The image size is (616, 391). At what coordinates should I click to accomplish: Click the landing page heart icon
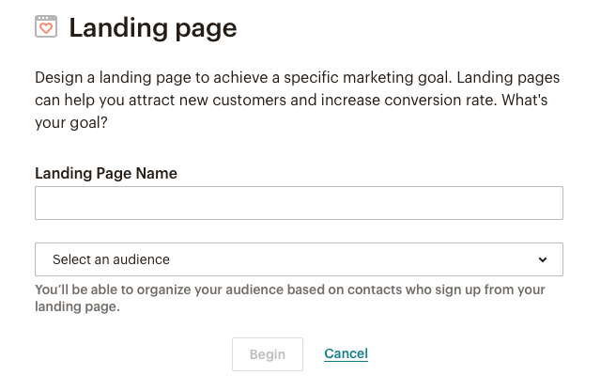coord(46,26)
